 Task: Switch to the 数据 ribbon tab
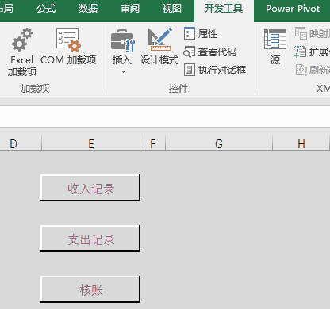tap(88, 9)
